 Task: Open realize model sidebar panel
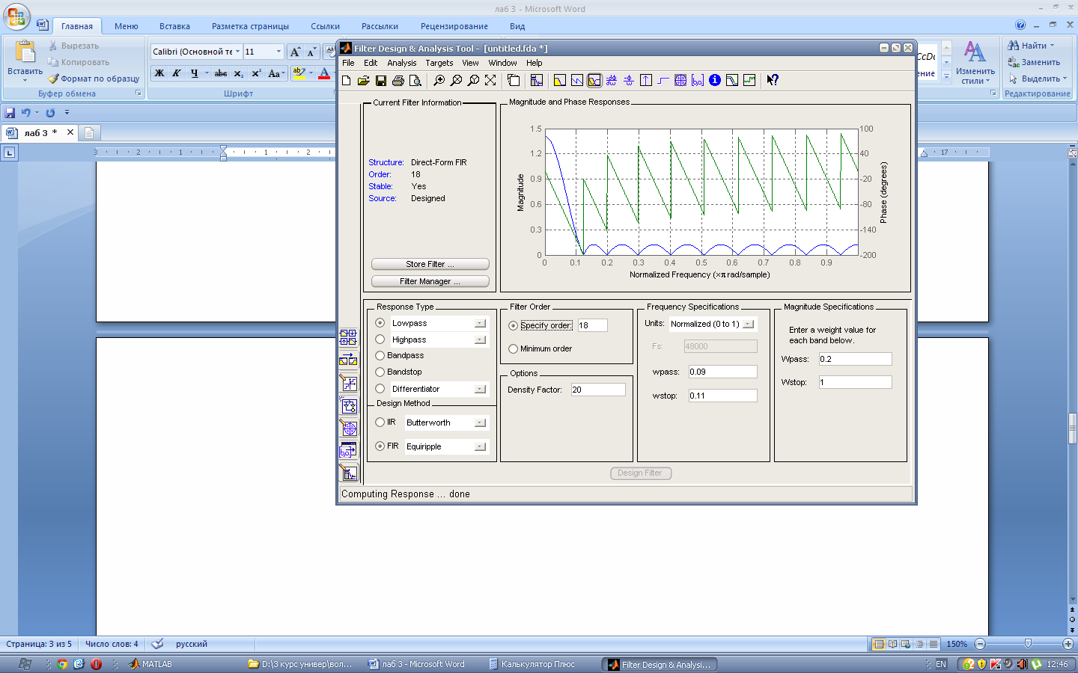click(x=349, y=406)
